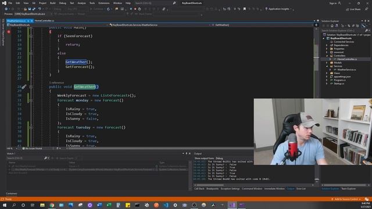Click the Sign in link
The height and width of the screenshot is (209, 372).
coord(333,3)
